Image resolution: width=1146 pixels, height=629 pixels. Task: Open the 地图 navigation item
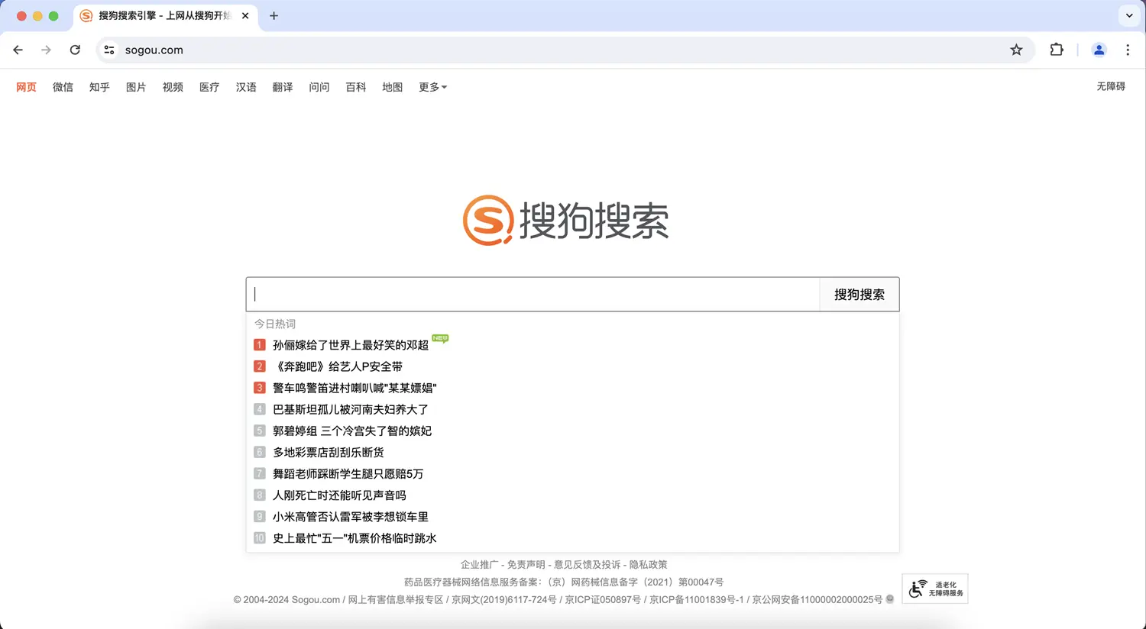pos(392,87)
